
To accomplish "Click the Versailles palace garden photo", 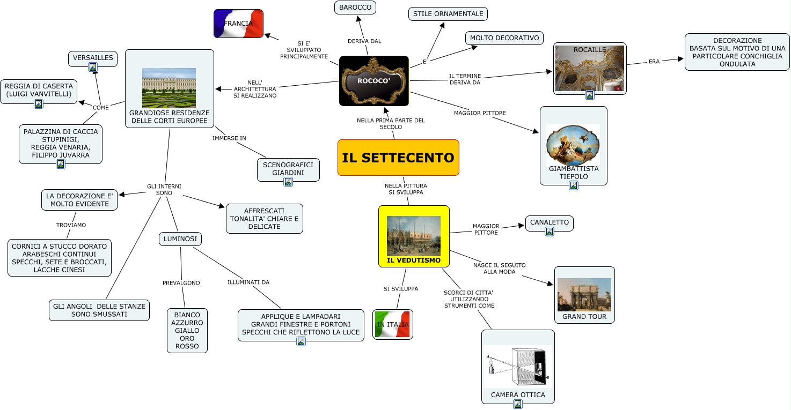I will 169,88.
